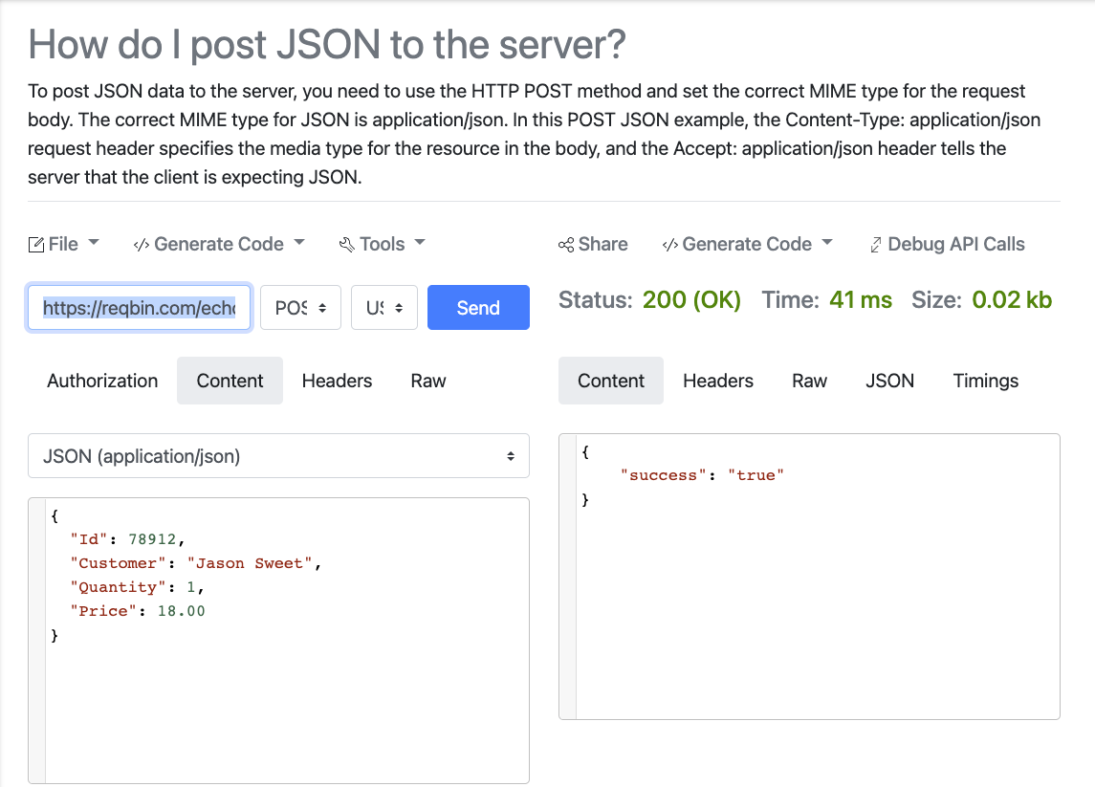The height and width of the screenshot is (787, 1095).
Task: Click the Send button
Action: (478, 307)
